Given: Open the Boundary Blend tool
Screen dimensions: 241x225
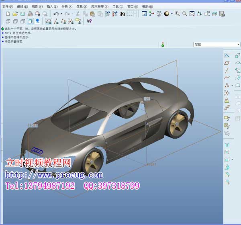Looking at the screenshot, I should tap(238, 78).
